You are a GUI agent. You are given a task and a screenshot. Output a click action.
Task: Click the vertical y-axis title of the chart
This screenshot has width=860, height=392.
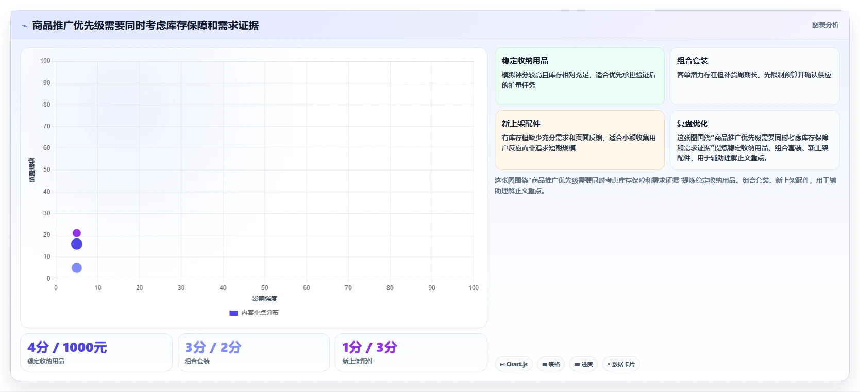tap(31, 170)
